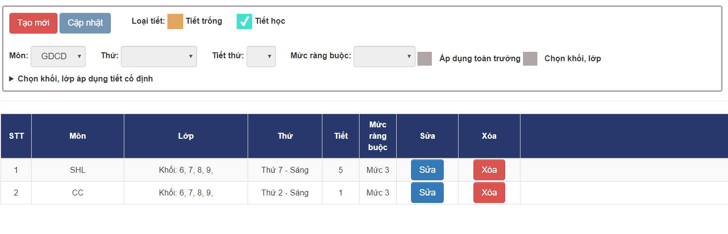Viewport: 728px width, 234px height.
Task: Enable Áp dụng toàn trường checkbox
Action: point(424,59)
